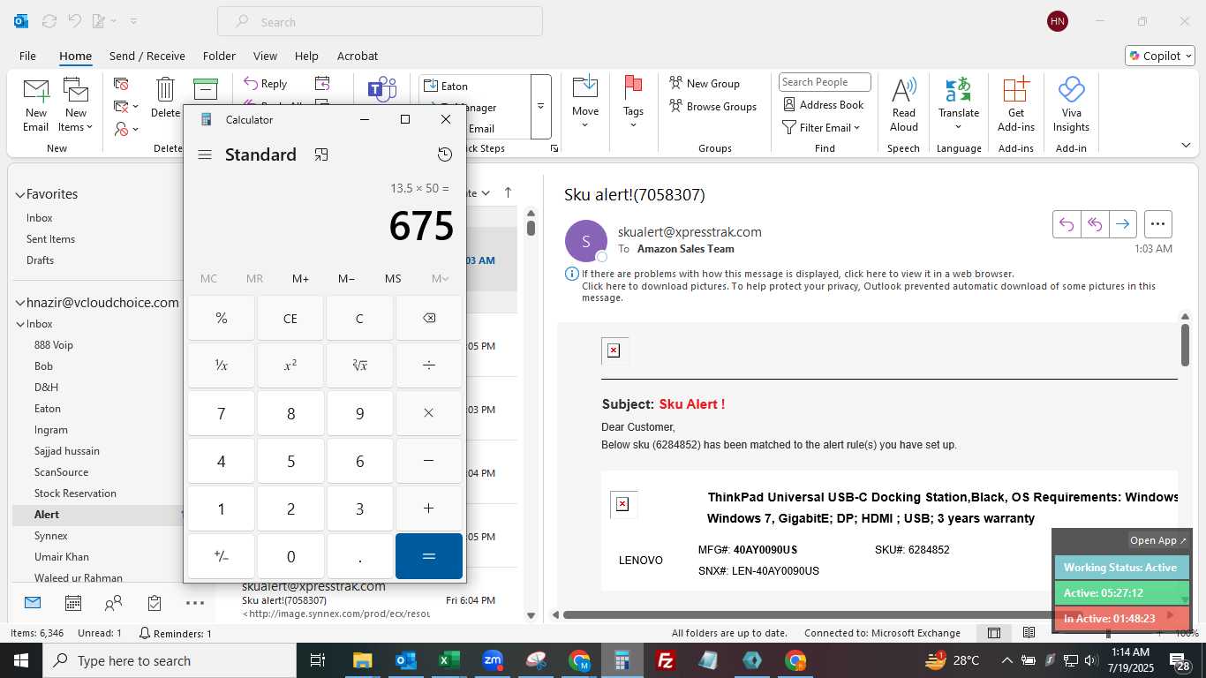Click the Search People field
The height and width of the screenshot is (678, 1206).
825,82
